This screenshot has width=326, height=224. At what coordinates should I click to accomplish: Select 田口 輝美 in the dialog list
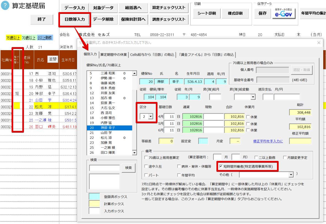(x=109, y=152)
